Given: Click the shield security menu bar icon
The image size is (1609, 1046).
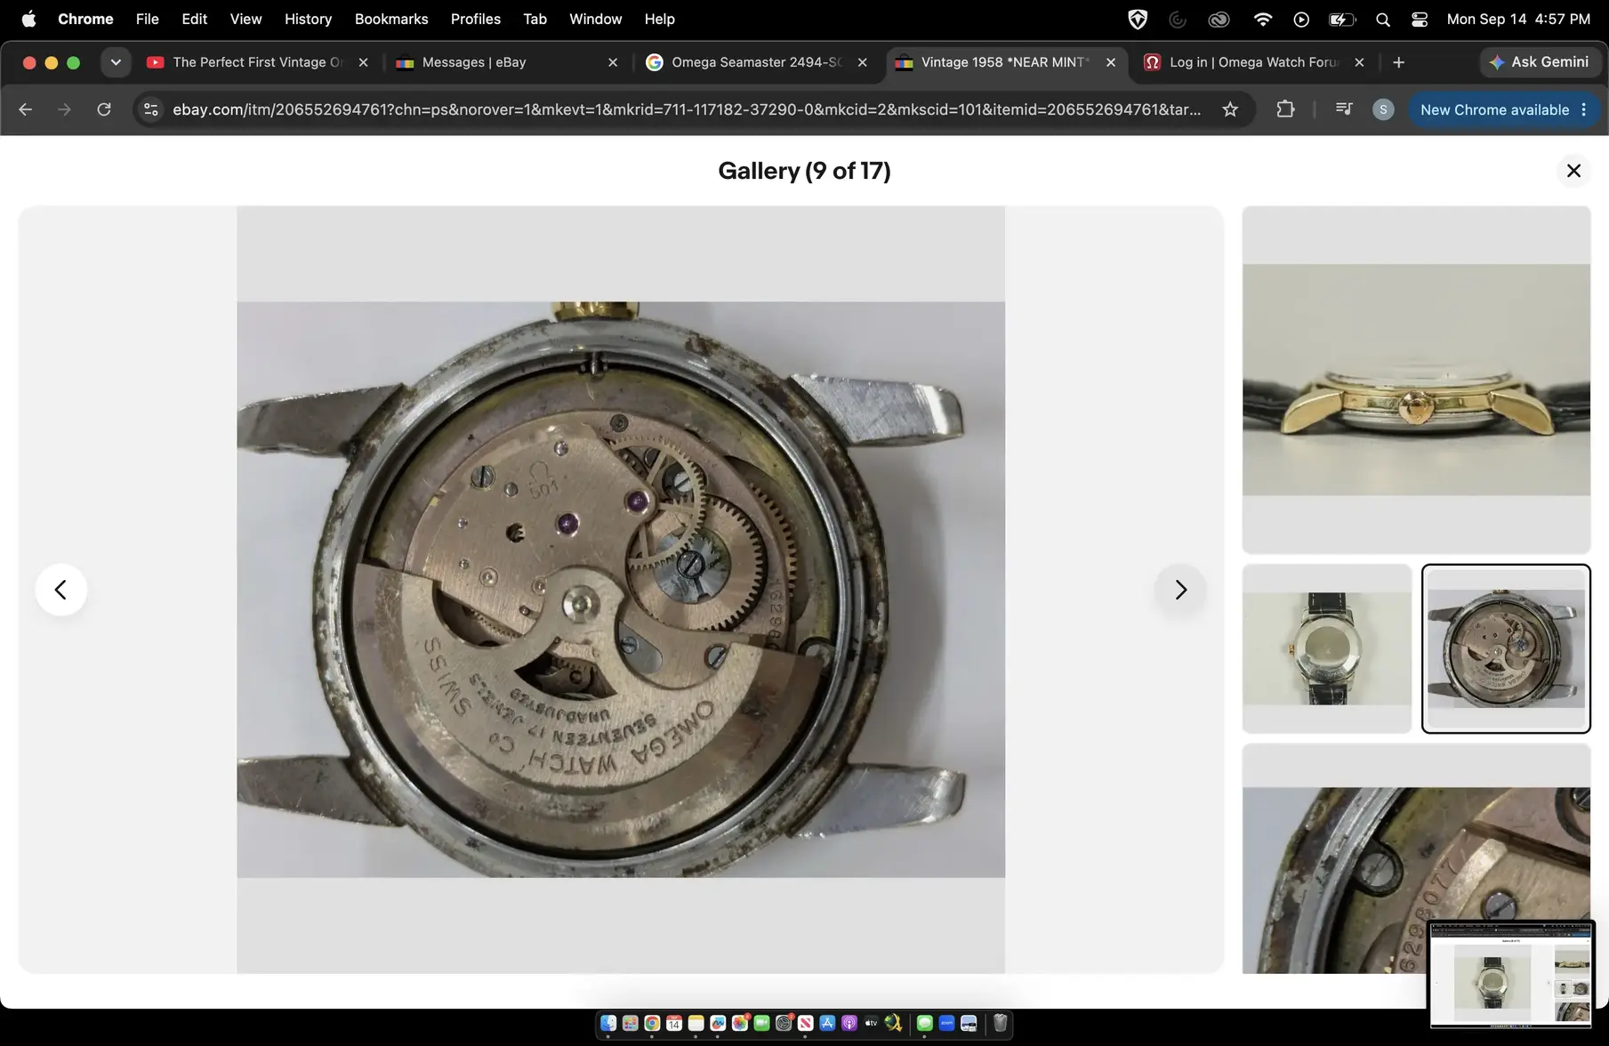Looking at the screenshot, I should pos(1137,19).
